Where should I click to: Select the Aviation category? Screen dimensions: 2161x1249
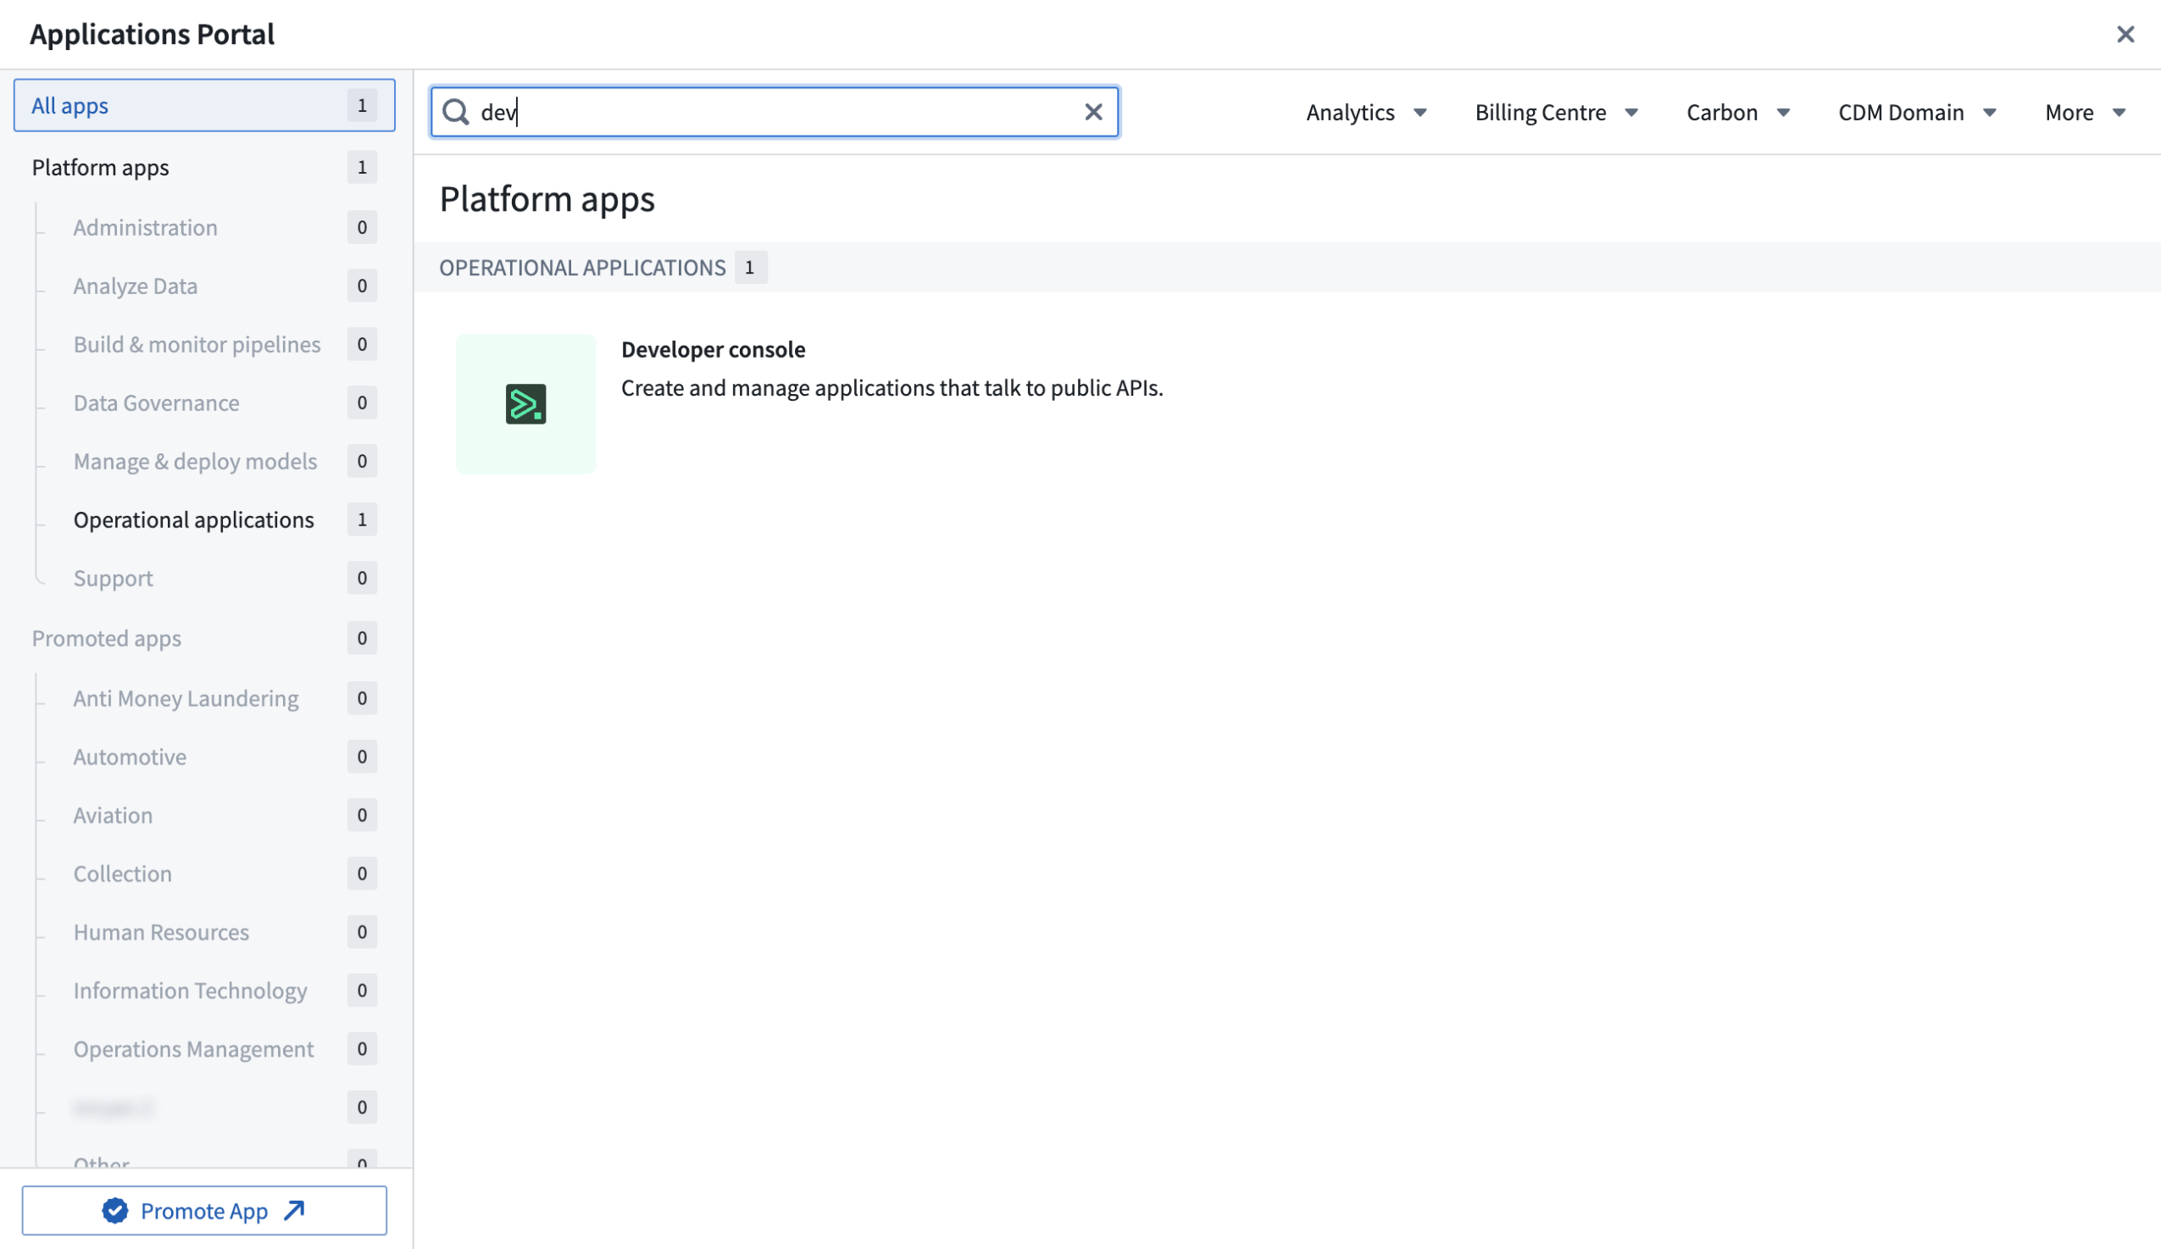tap(113, 814)
